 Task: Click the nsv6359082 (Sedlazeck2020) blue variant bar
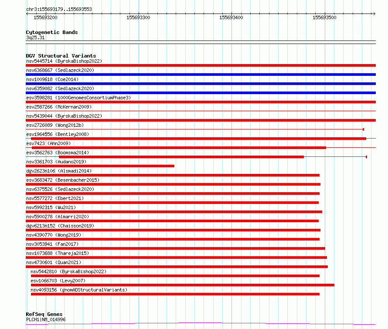click(x=201, y=93)
